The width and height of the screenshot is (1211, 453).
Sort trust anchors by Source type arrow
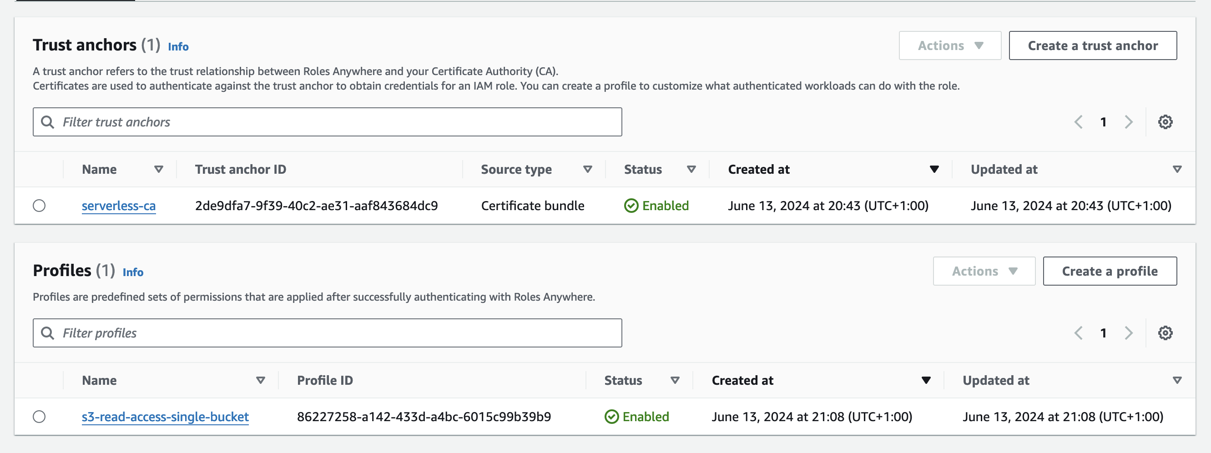588,169
